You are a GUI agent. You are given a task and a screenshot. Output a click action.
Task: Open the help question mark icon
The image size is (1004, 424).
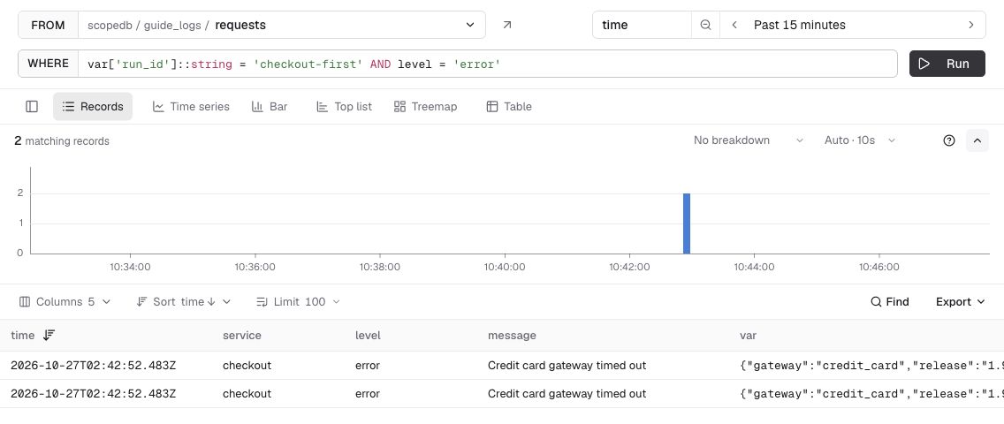click(949, 140)
